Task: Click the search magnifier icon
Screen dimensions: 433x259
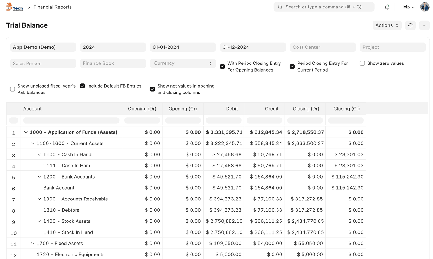Action: point(280,7)
